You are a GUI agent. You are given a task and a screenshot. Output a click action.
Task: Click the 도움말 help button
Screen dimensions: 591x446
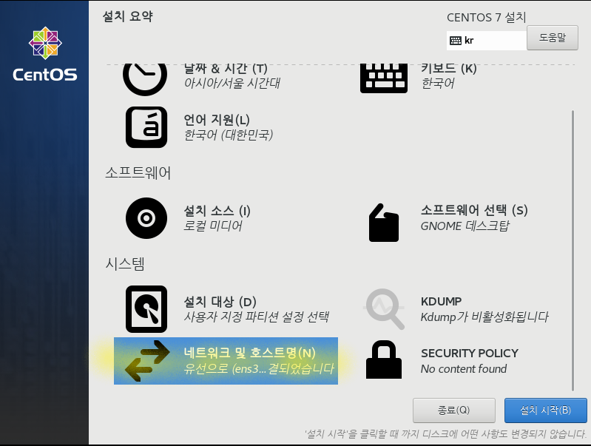[553, 38]
